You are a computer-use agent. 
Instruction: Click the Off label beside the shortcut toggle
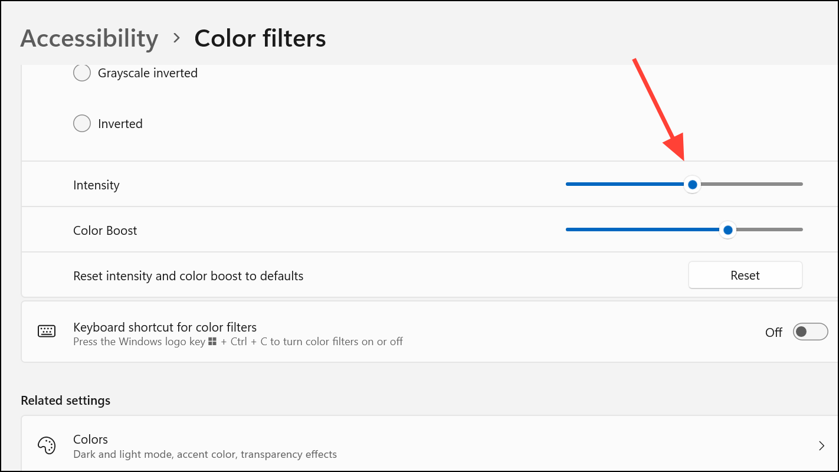pyautogui.click(x=774, y=333)
